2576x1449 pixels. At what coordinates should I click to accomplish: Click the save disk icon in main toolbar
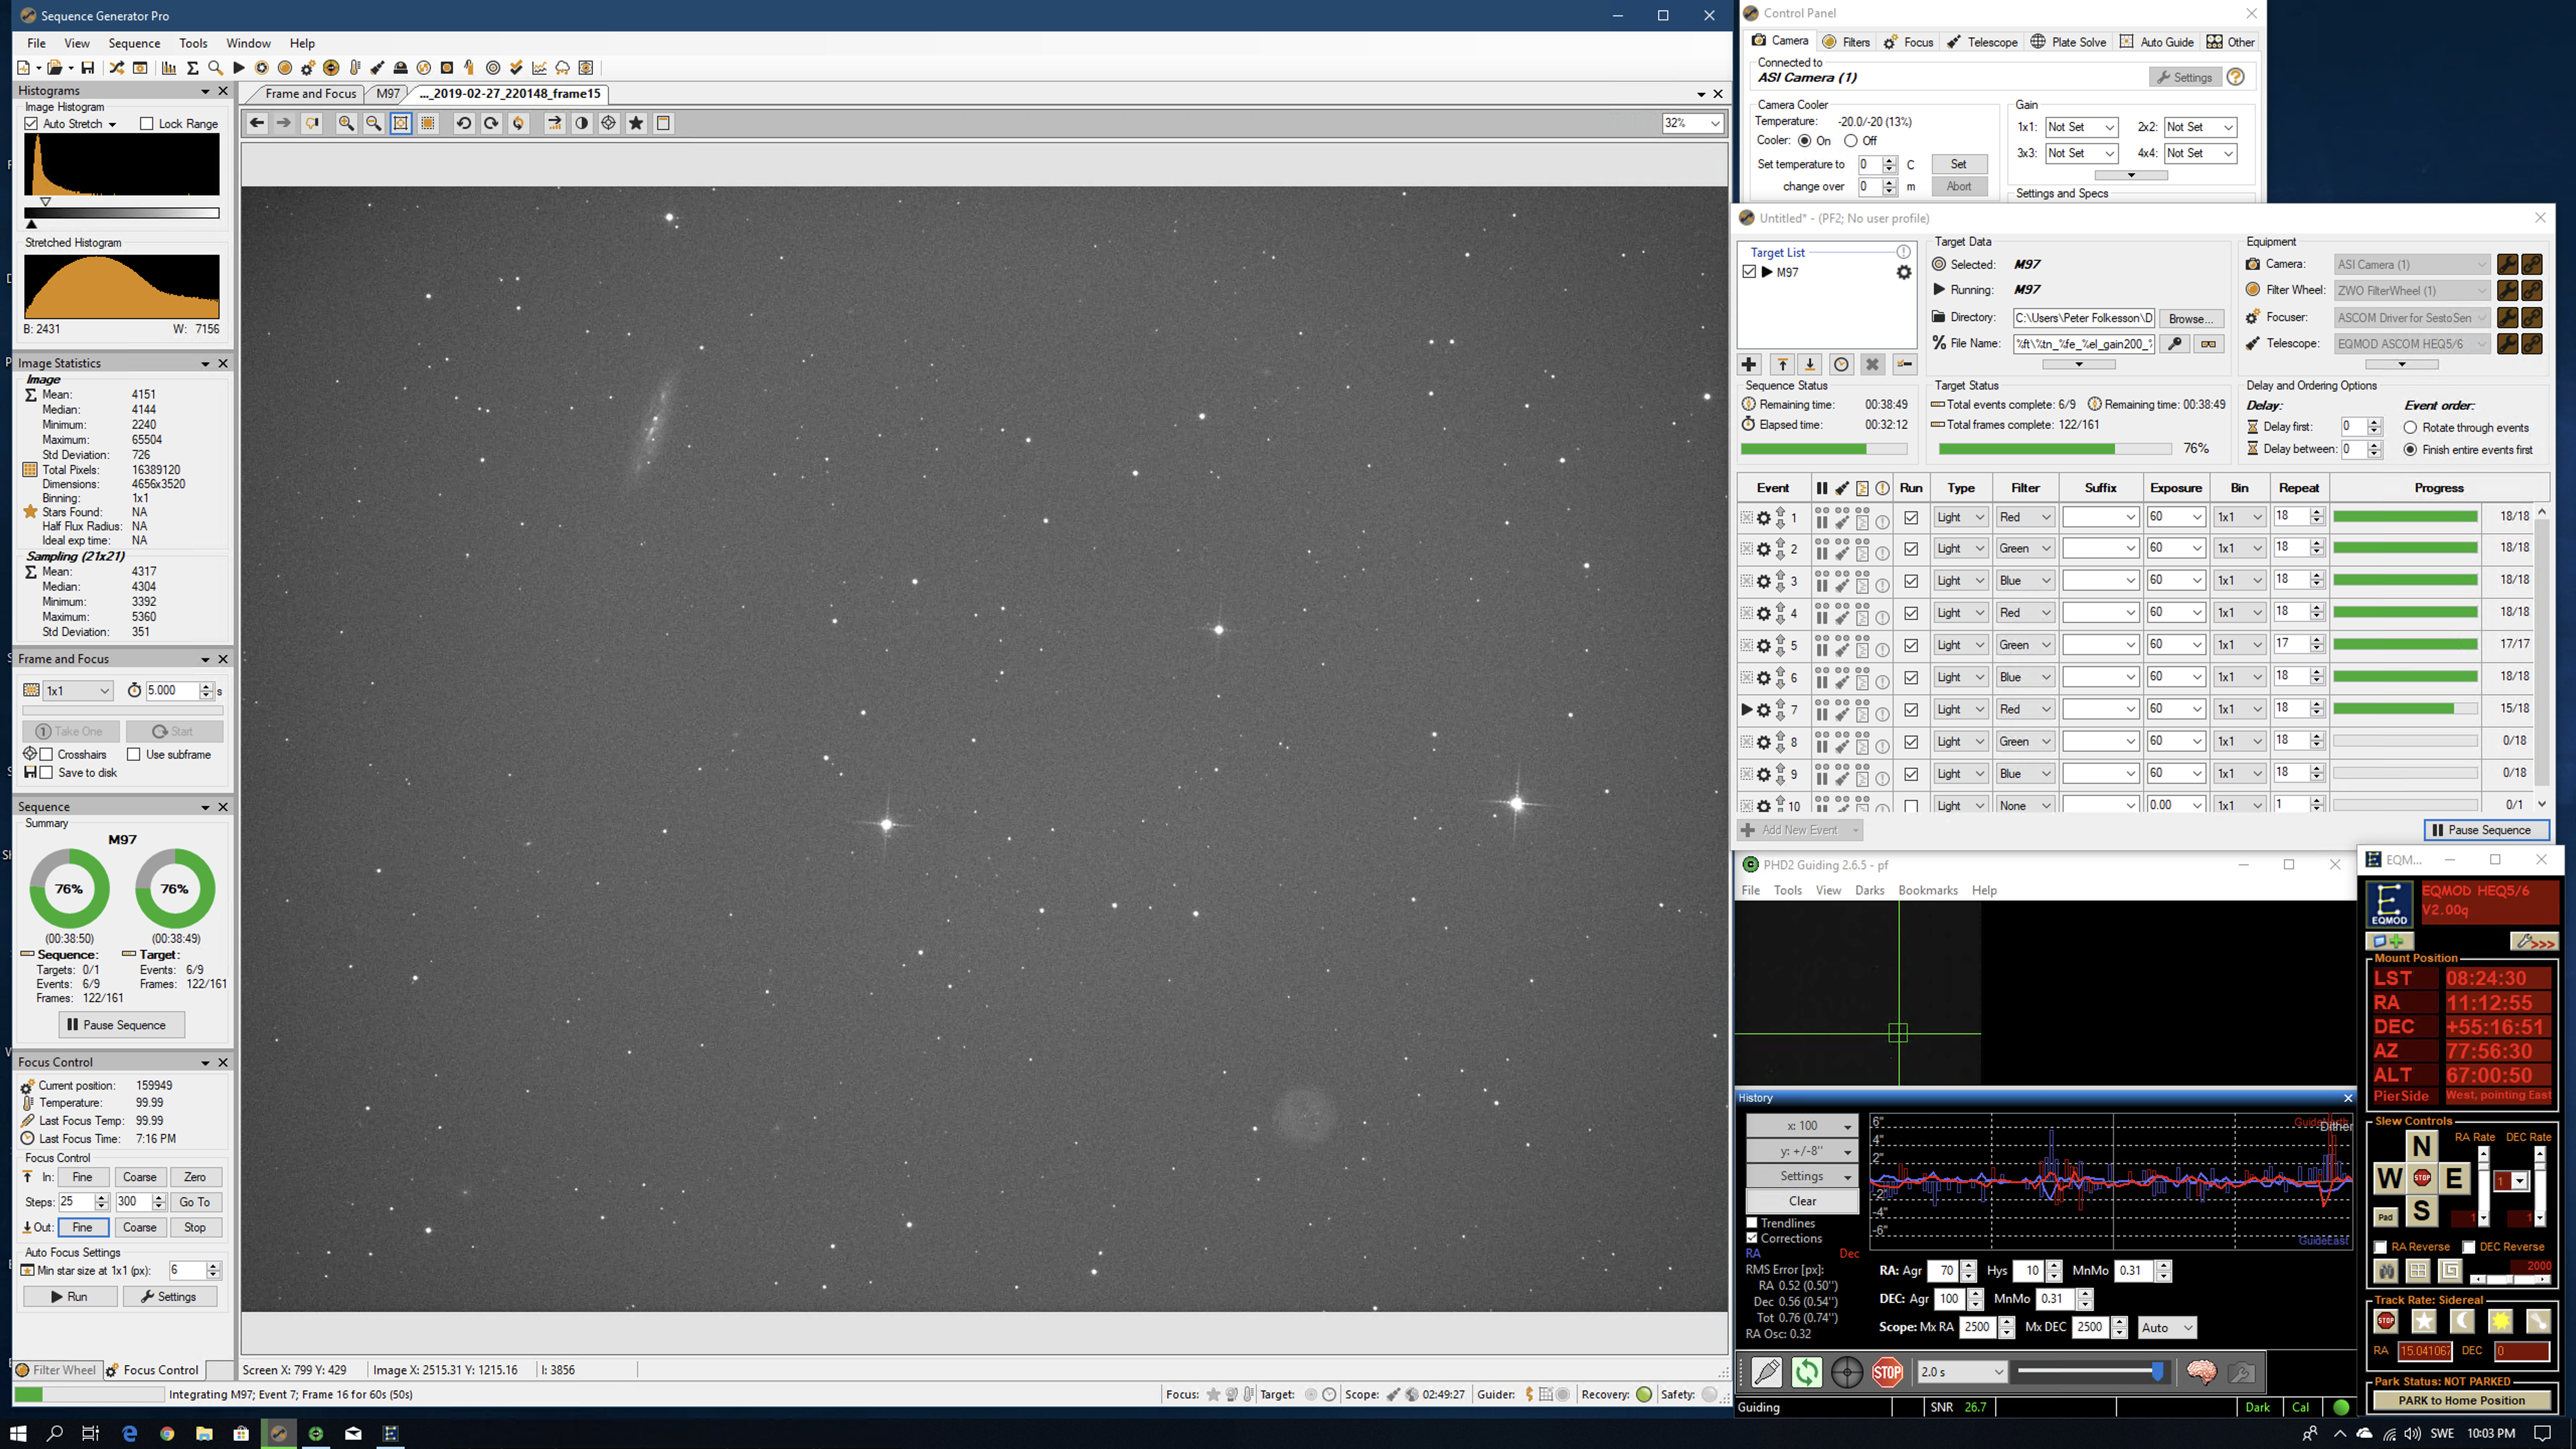pos(88,68)
